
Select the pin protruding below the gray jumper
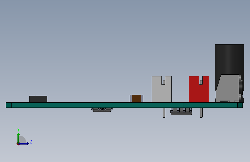click(164, 113)
